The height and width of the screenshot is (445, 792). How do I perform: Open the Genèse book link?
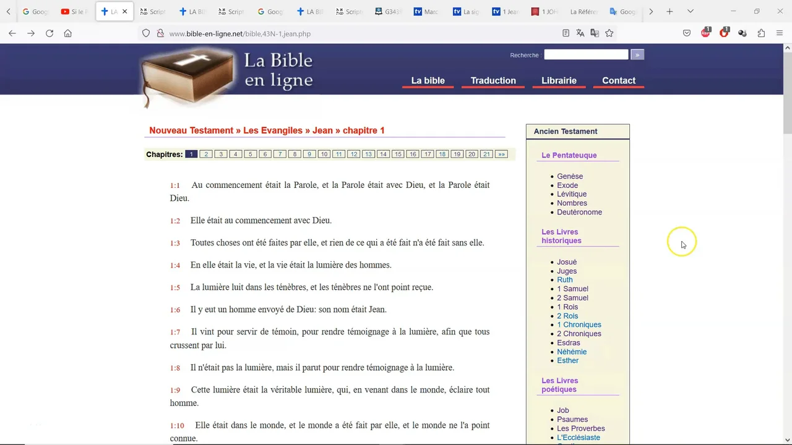click(x=570, y=176)
